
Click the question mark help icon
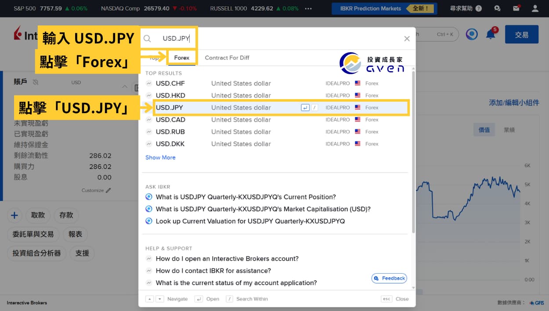coord(478,8)
